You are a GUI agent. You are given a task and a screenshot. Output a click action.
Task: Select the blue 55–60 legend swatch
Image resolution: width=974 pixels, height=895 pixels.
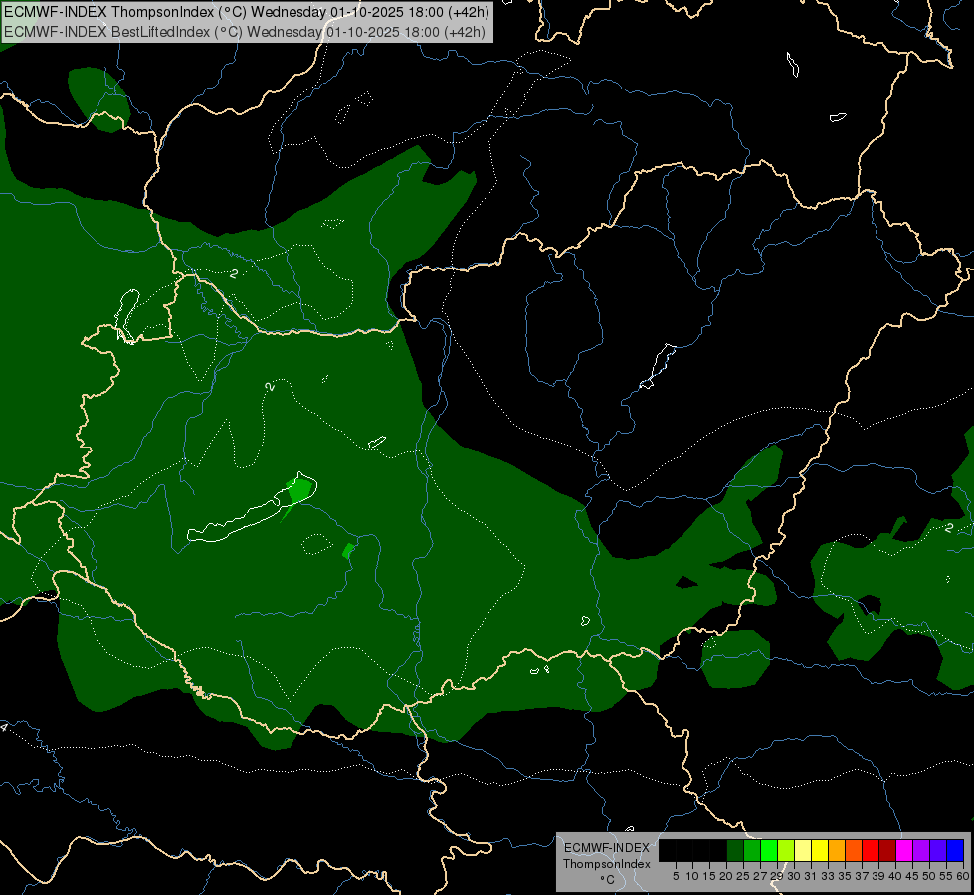click(955, 851)
